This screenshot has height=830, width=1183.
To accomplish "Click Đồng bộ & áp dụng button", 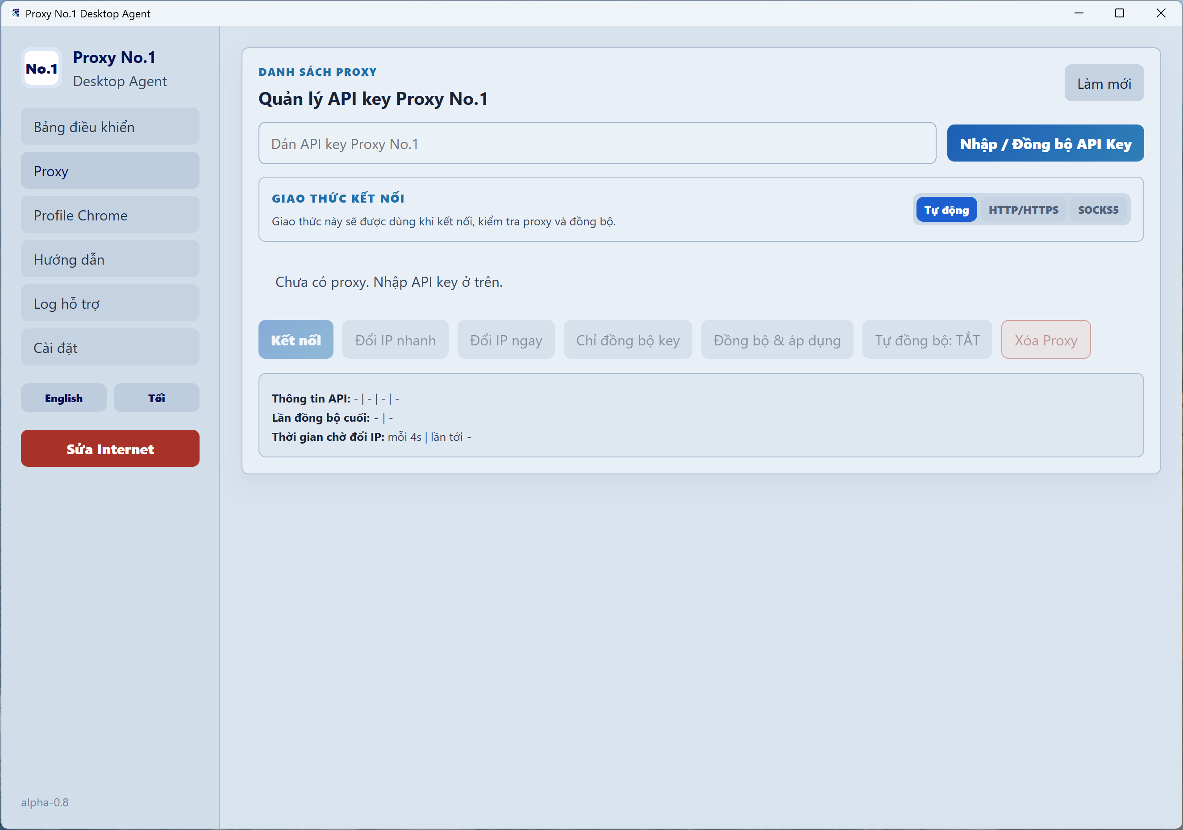I will (x=777, y=340).
